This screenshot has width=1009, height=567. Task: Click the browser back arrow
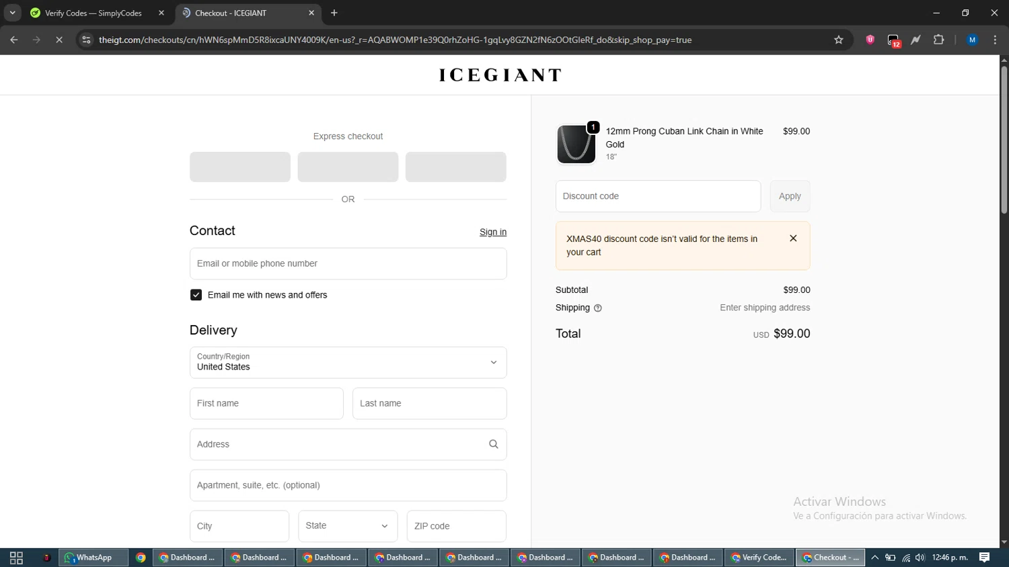coord(13,40)
